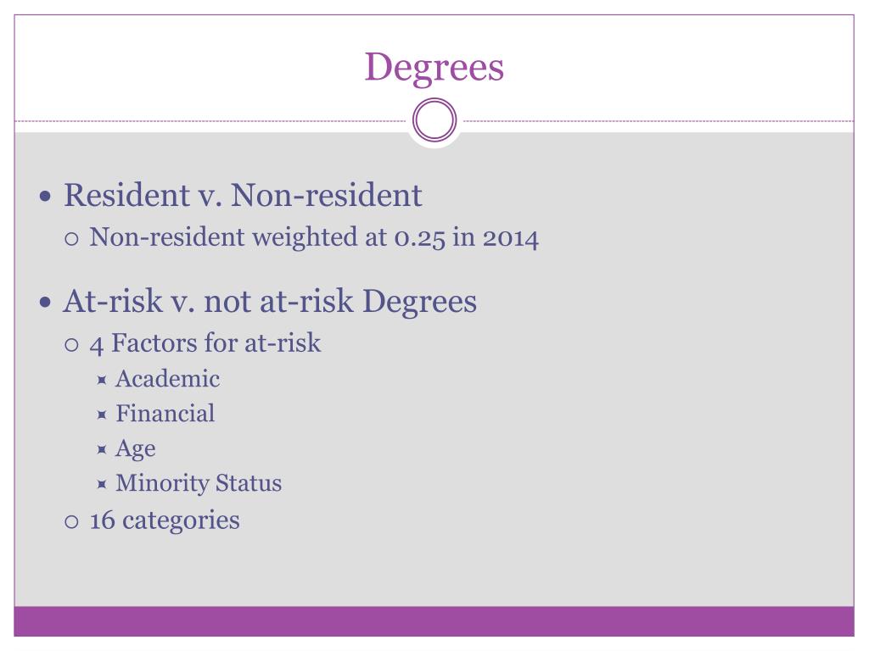
Task: Click star bullet beside Age
Action: point(102,449)
